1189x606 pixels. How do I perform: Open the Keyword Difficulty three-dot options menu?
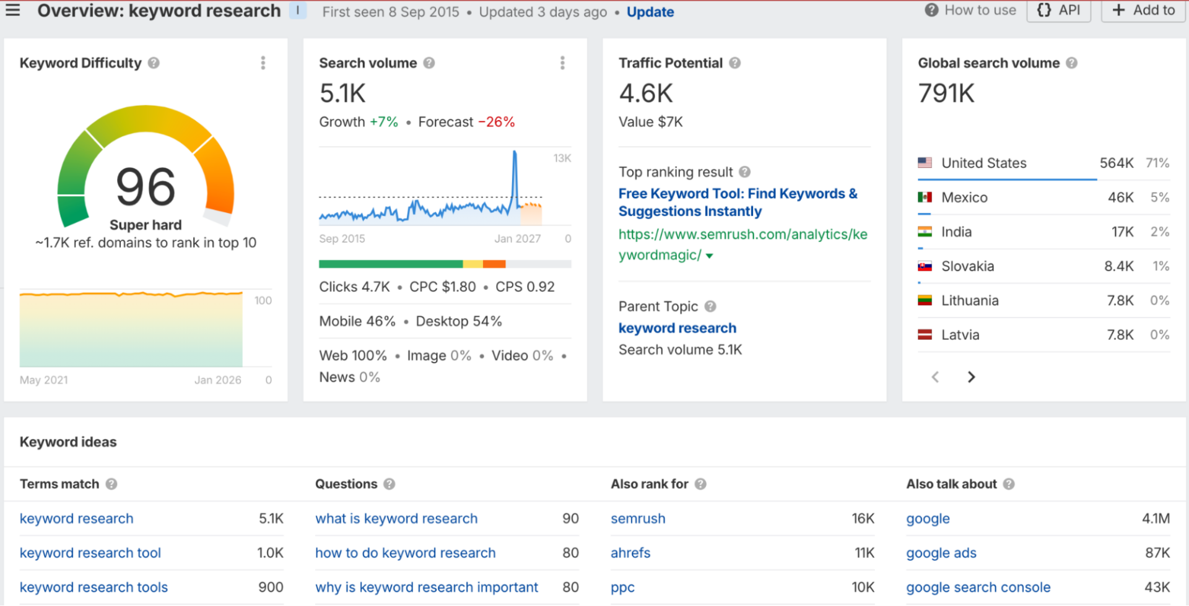click(x=263, y=63)
